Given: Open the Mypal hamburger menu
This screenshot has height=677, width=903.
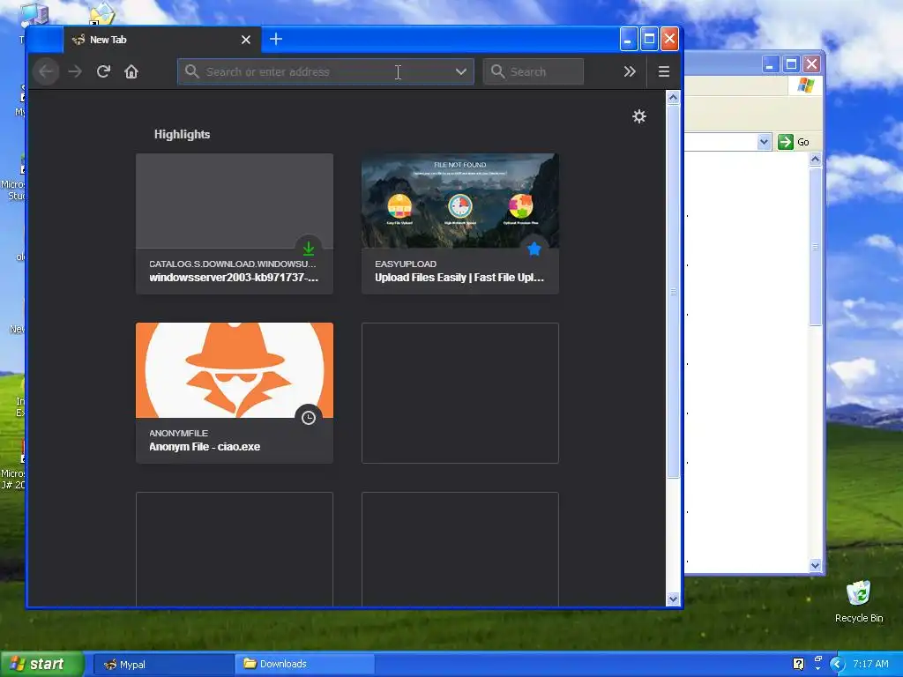Looking at the screenshot, I should click(x=663, y=72).
